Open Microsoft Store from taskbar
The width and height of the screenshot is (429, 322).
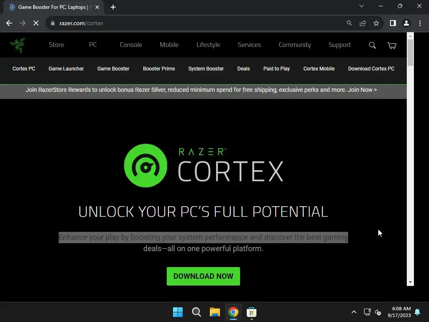(251, 312)
